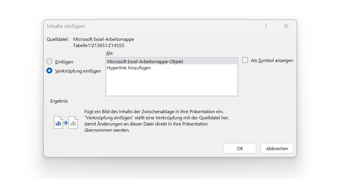The width and height of the screenshot is (347, 179).
Task: Click the Tabelle1!Z136S1:Z145S5 source range text
Action: [x=99, y=46]
